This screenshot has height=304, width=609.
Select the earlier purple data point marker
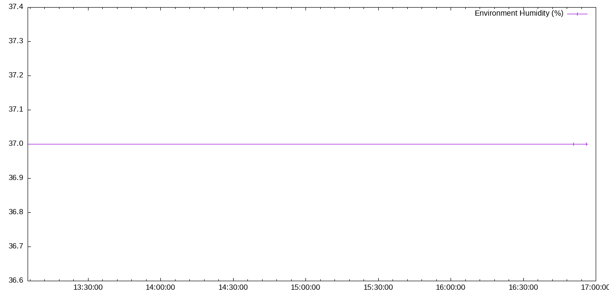573,143
